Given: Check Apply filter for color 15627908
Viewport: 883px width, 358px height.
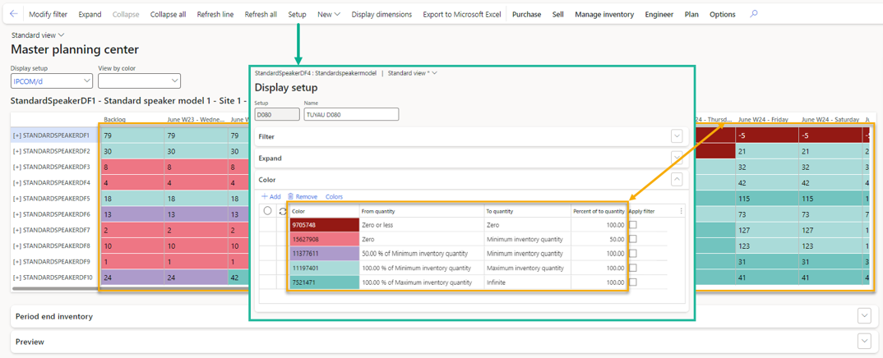Looking at the screenshot, I should point(633,239).
